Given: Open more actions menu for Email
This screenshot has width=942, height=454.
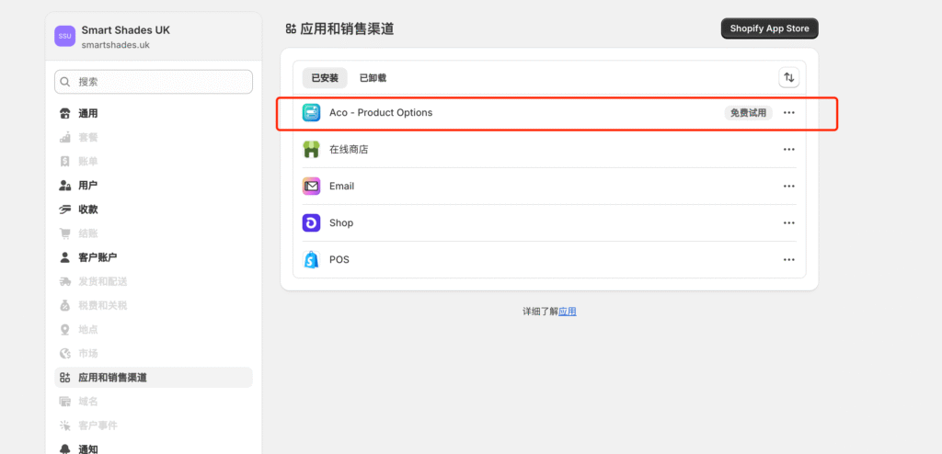Looking at the screenshot, I should click(788, 187).
